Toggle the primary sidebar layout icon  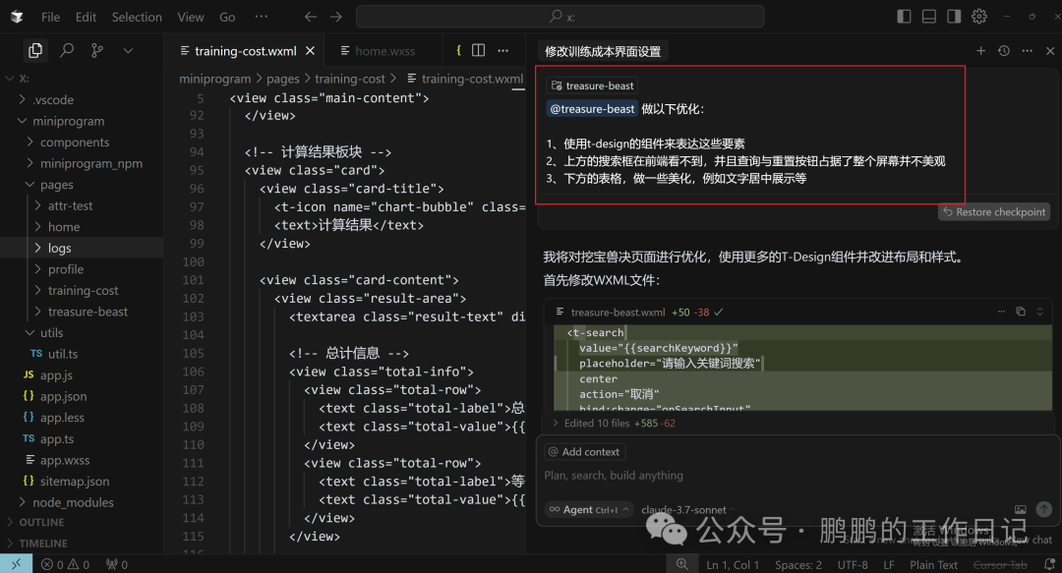904,17
